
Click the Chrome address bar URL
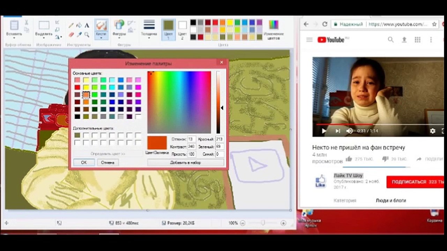[398, 24]
